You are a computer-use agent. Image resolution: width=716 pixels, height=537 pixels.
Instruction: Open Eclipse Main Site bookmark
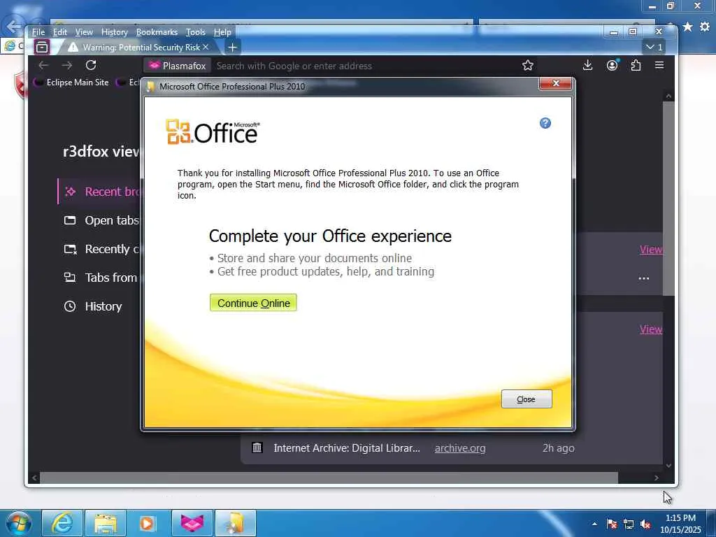click(x=72, y=83)
